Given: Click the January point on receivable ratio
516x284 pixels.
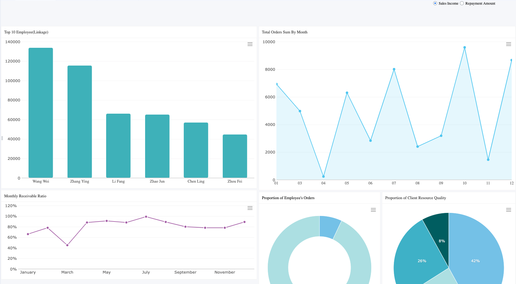Looking at the screenshot, I should 28,234.
